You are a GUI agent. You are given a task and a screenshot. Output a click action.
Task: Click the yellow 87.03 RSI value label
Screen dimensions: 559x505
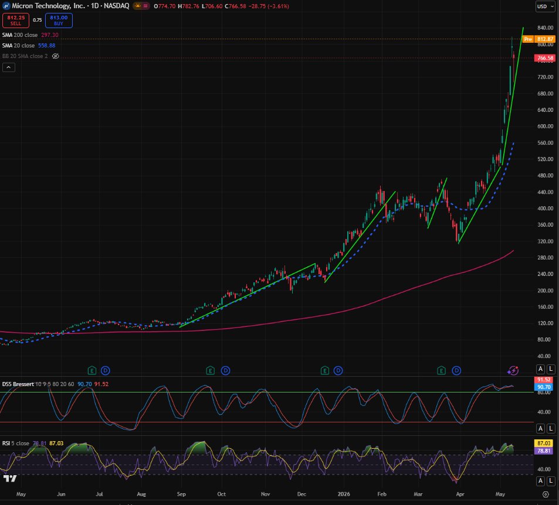click(544, 443)
